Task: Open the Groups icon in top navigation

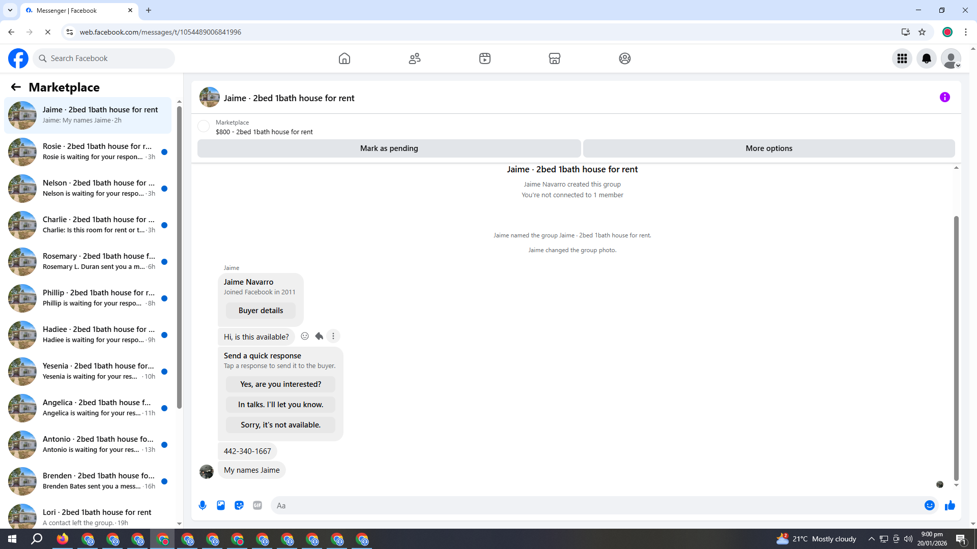Action: [x=625, y=58]
